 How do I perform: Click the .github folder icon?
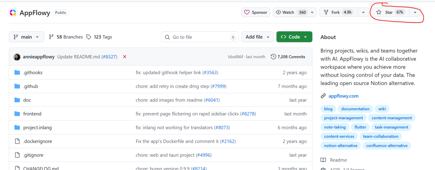[17, 86]
